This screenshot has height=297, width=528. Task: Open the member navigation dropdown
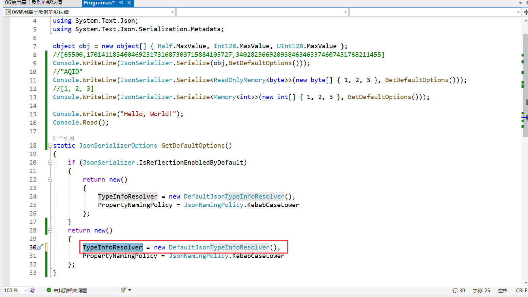tap(435, 12)
